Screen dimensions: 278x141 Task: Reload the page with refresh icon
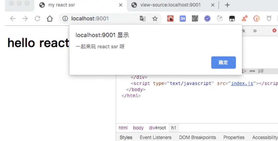[37, 19]
